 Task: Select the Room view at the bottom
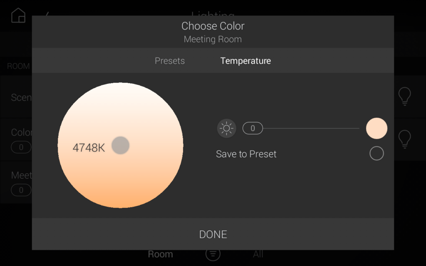pyautogui.click(x=160, y=254)
